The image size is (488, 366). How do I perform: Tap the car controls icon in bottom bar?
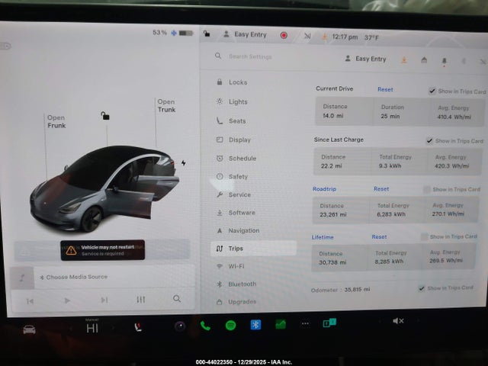(29, 329)
